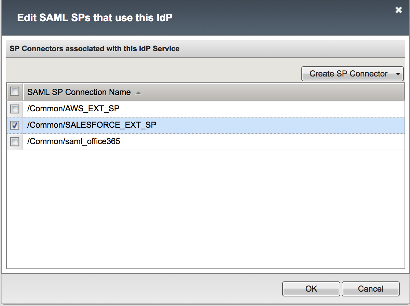Click the toolbar area left of Create SP Connector
410x306 pixels.
tap(154, 74)
